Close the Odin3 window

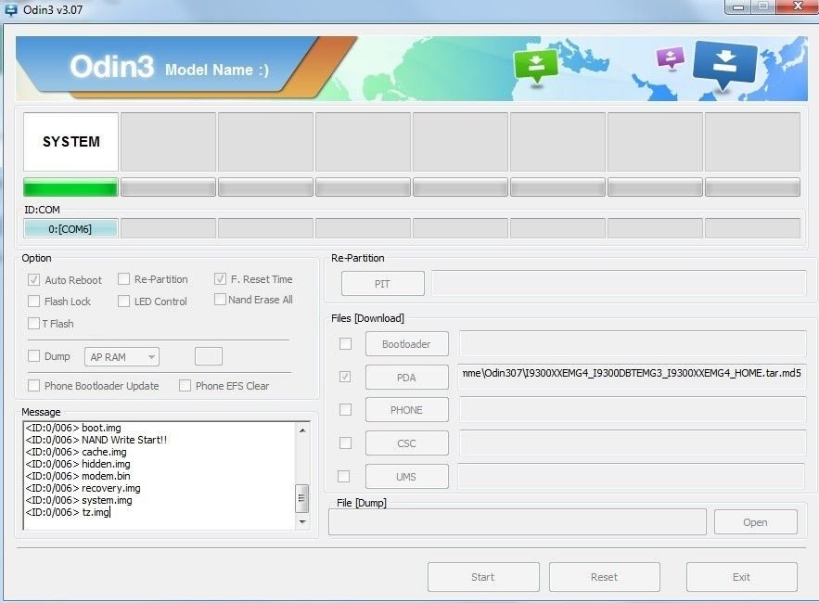pos(798,6)
